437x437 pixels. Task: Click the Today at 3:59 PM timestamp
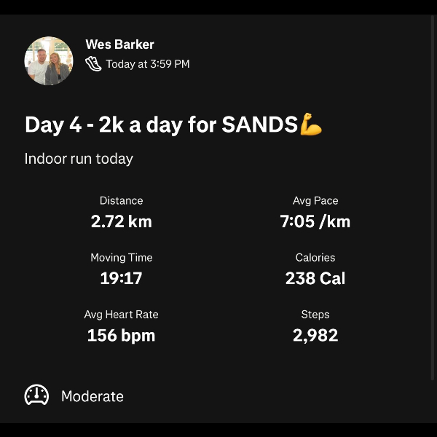point(147,64)
